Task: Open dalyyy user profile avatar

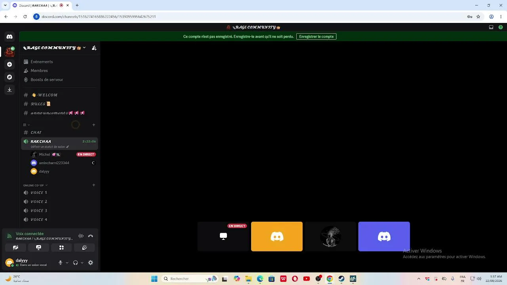Action: tap(10, 262)
